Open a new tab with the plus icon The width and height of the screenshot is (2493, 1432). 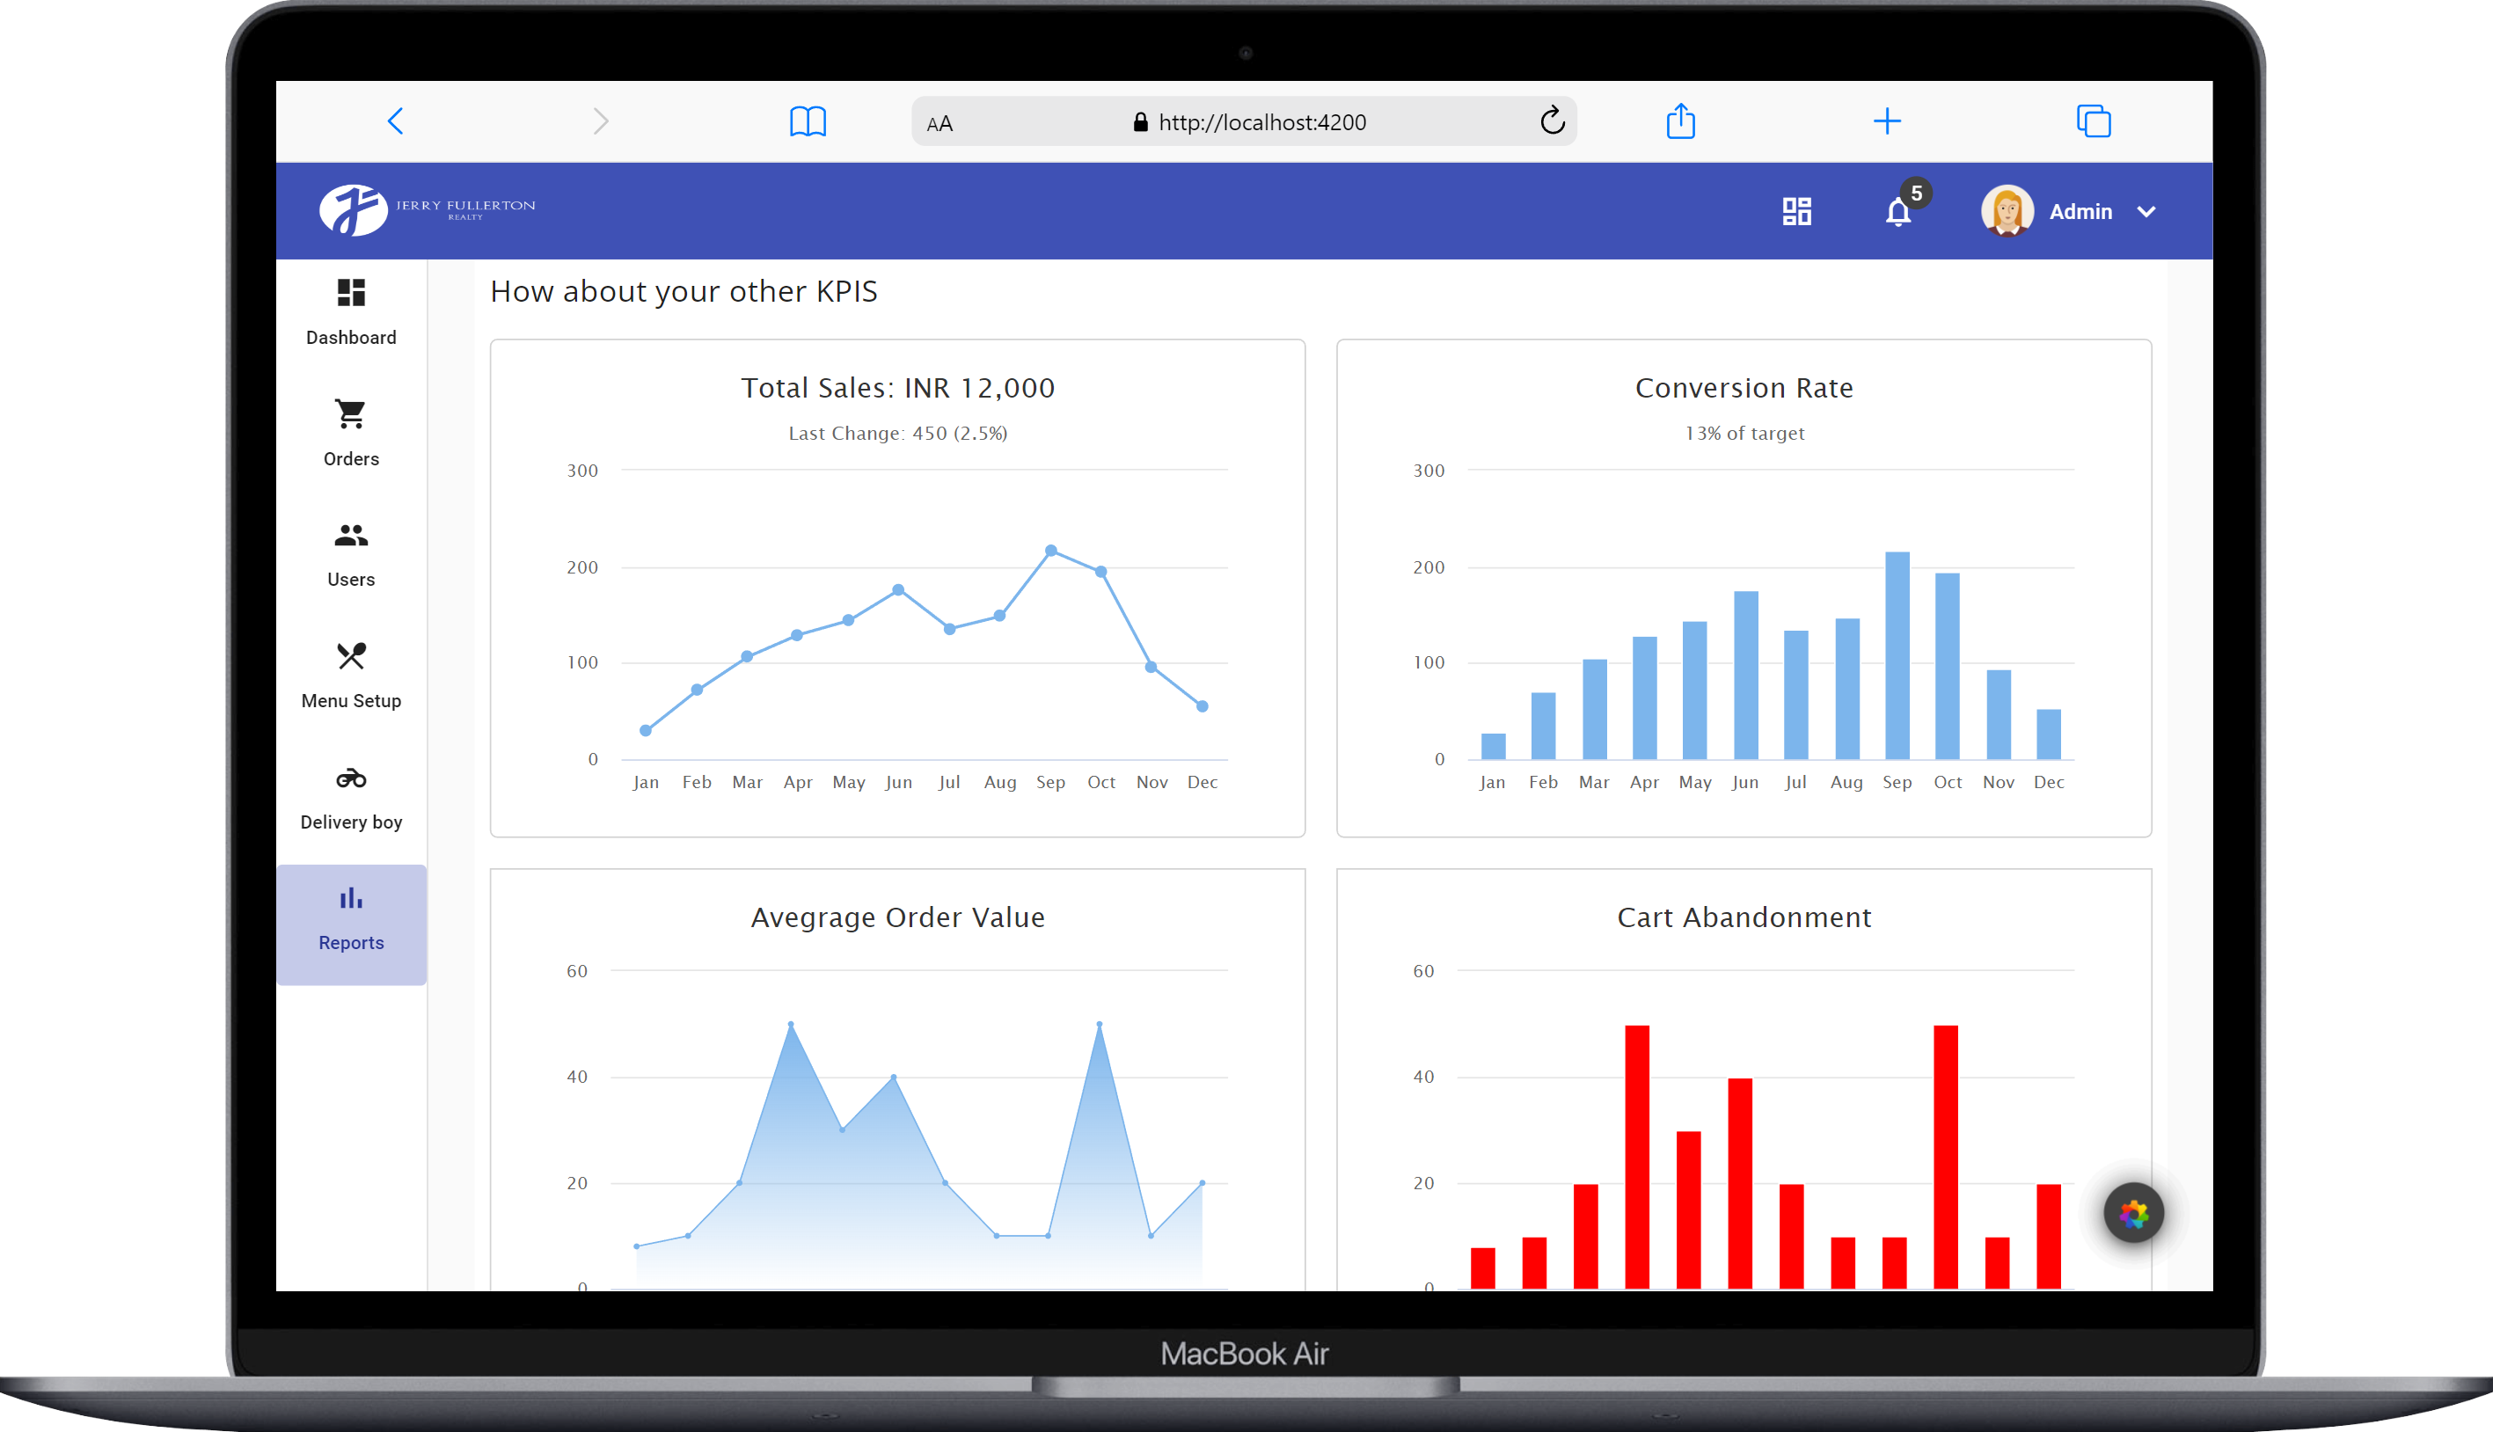[x=1886, y=121]
